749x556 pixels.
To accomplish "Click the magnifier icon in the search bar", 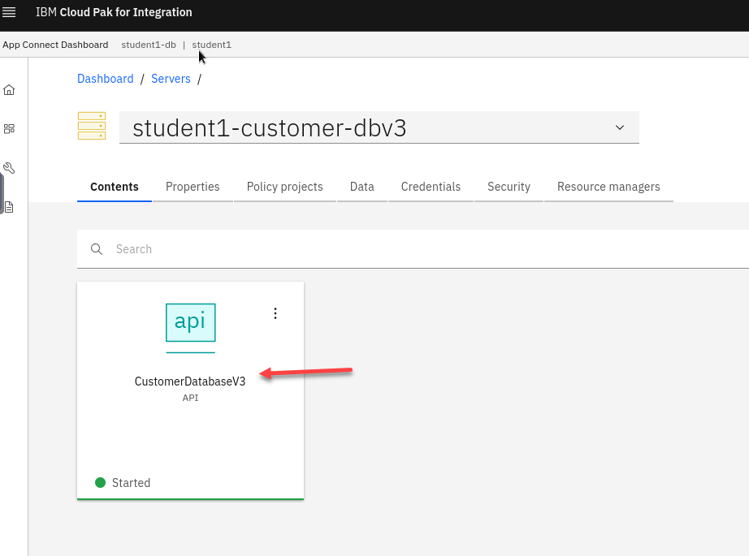I will pyautogui.click(x=97, y=249).
